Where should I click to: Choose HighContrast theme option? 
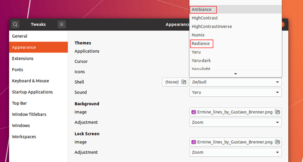point(235,18)
